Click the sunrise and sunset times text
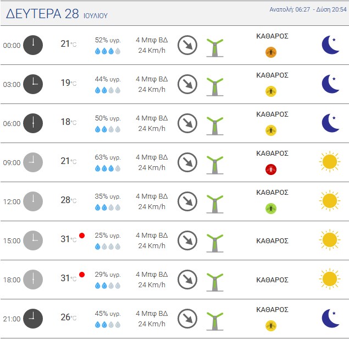 (x=308, y=9)
